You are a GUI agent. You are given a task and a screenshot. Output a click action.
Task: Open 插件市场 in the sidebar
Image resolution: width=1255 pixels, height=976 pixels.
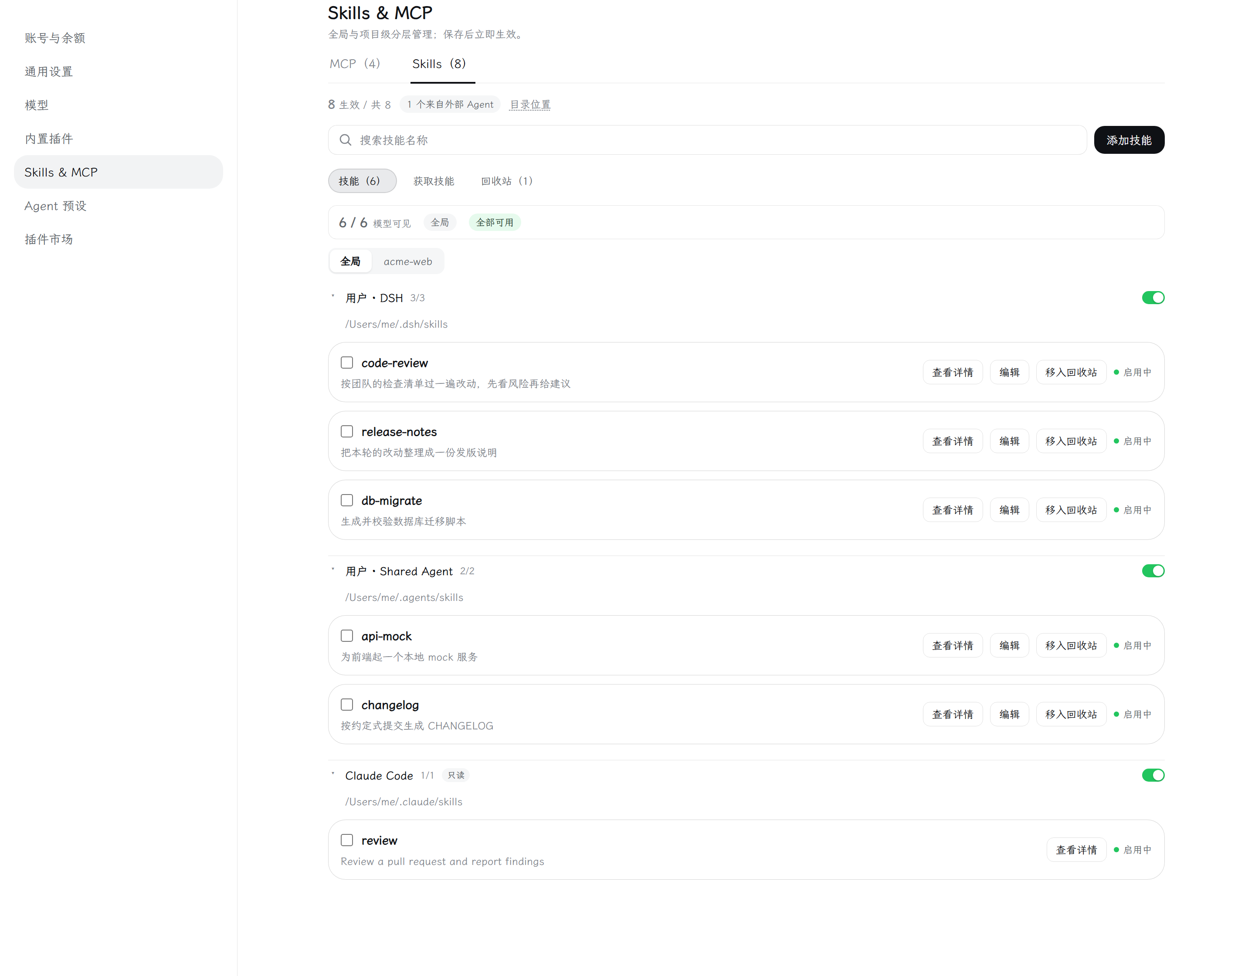coord(119,240)
